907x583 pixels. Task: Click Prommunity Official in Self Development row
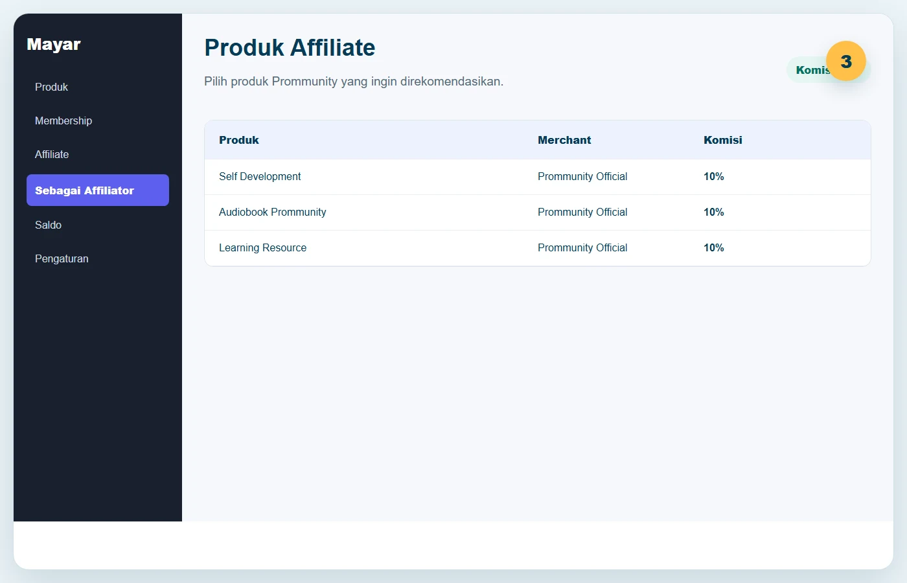point(582,176)
